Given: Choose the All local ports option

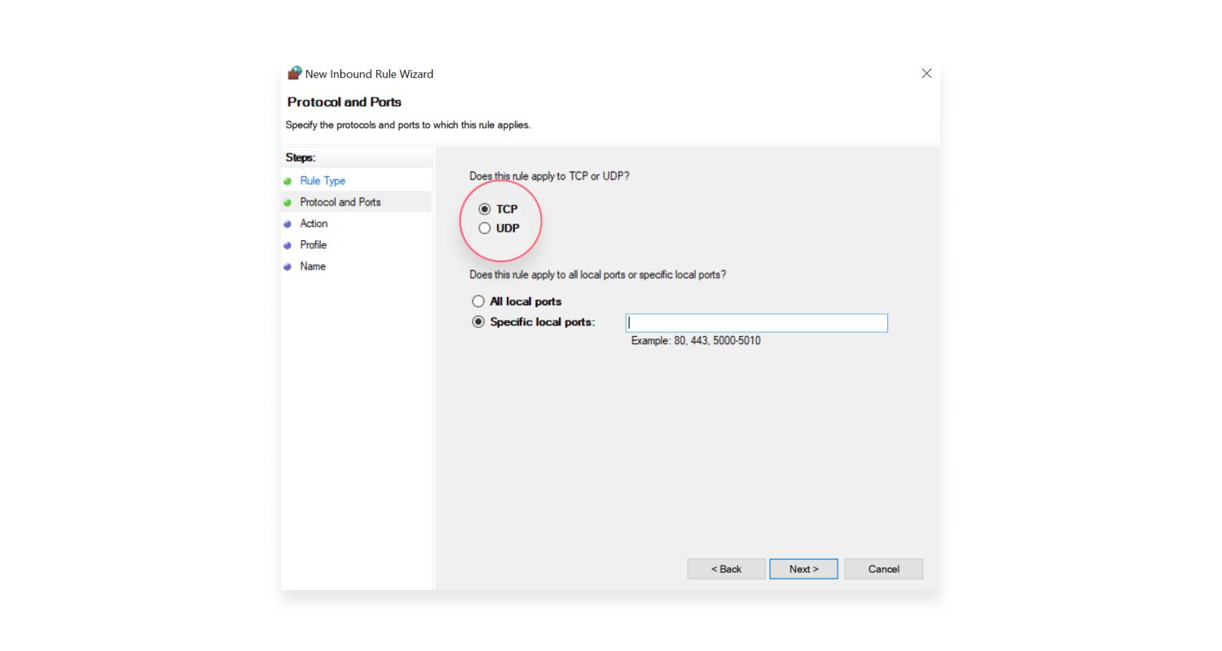Looking at the screenshot, I should tap(478, 301).
